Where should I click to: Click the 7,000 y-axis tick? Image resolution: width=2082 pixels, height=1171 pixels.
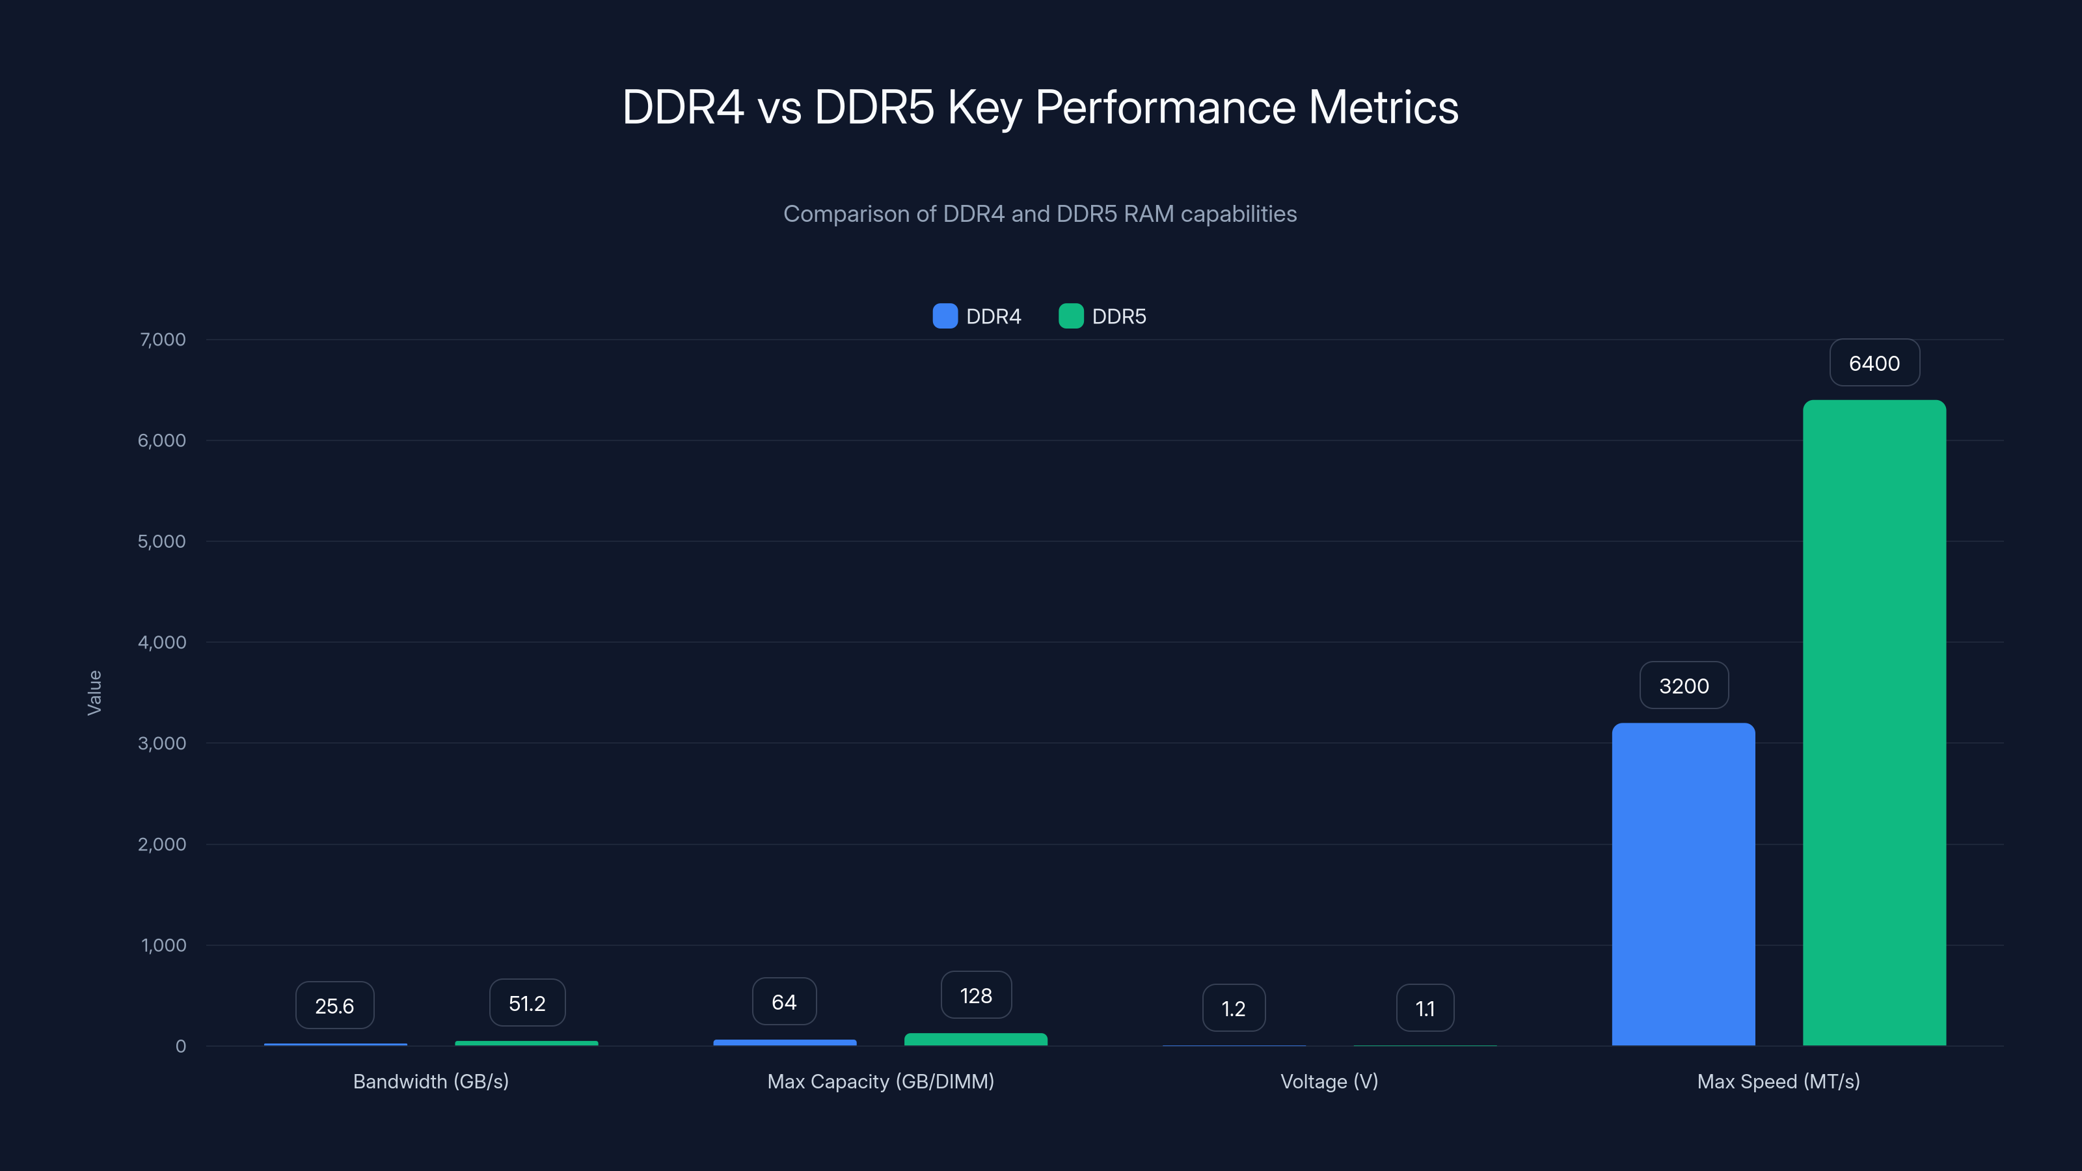(x=163, y=340)
